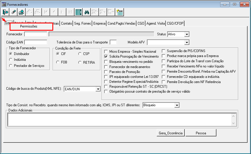Check Fornecedor de medicamentos
251x154 pixels.
[x=106, y=67]
